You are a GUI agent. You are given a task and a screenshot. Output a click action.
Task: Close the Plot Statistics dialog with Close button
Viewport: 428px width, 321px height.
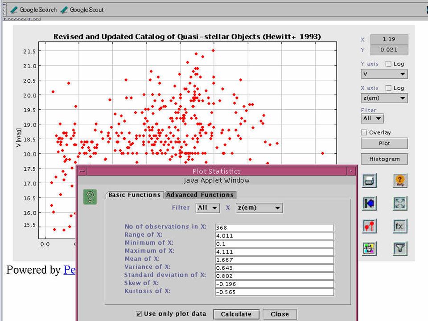280,314
